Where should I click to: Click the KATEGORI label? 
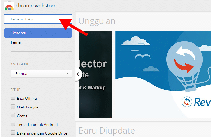(19, 64)
